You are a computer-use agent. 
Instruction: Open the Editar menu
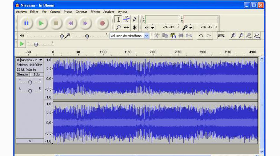click(x=34, y=12)
